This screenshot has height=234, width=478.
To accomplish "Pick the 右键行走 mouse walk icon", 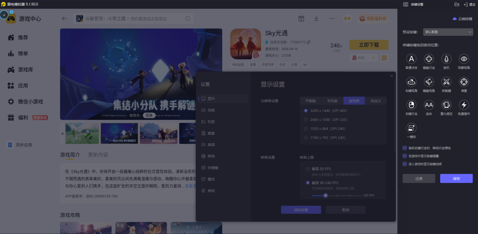I will (411, 105).
